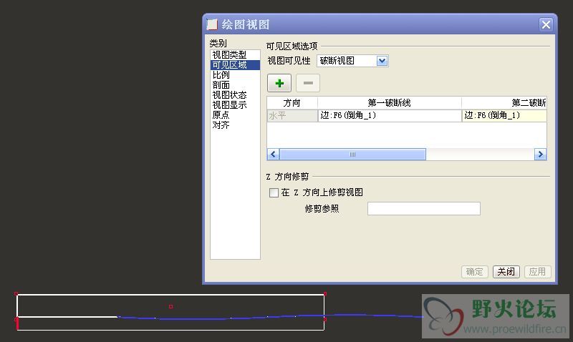Click the 确定 button

474,272
